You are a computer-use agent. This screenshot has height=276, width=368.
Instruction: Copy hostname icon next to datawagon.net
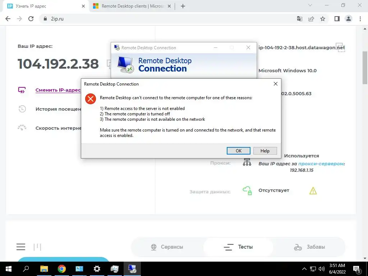point(340,47)
